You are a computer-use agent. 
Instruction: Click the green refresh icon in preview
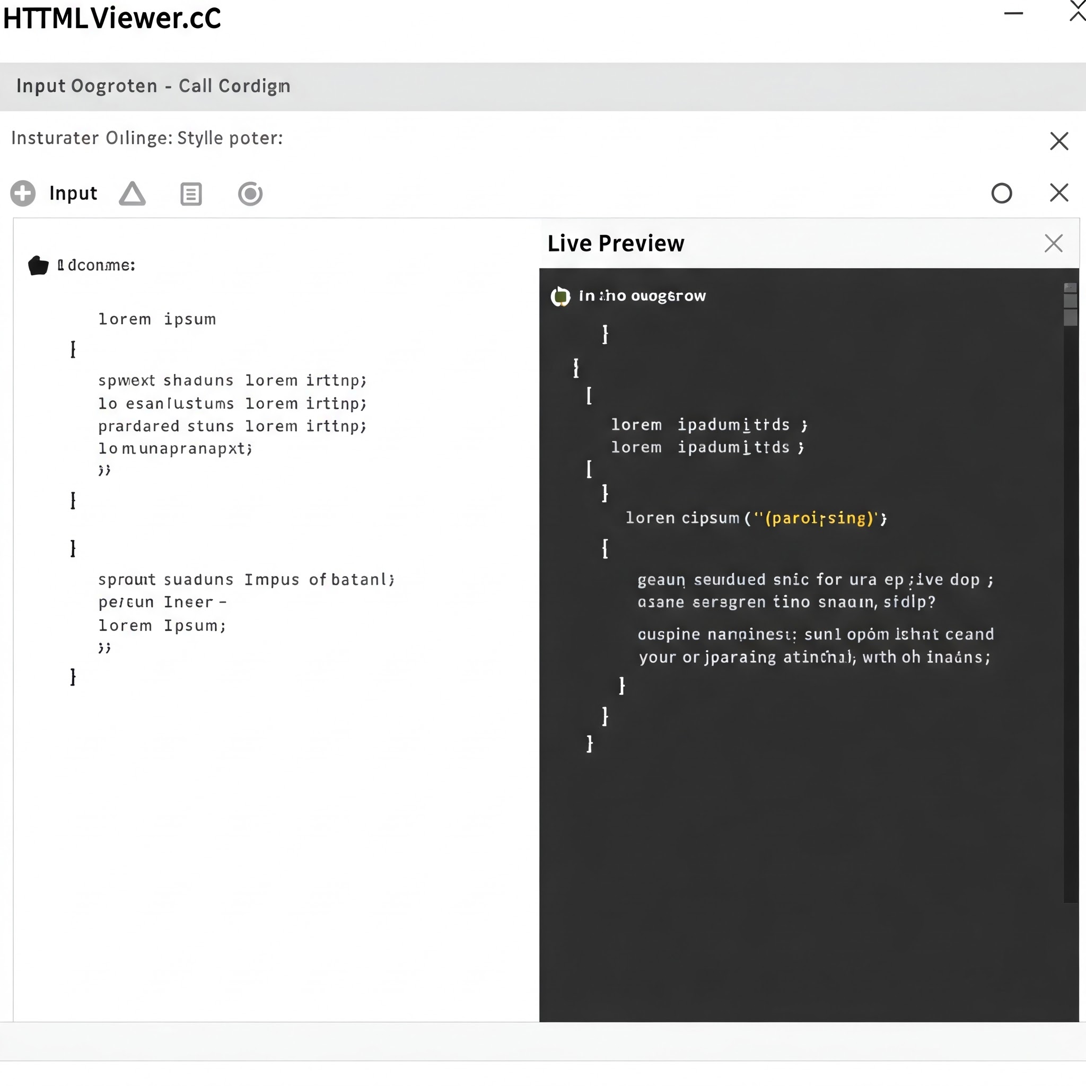click(x=560, y=296)
